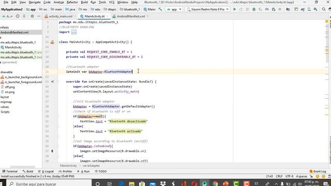Open the Refactor menu
The height and width of the screenshot is (186, 331).
pos(72,2)
